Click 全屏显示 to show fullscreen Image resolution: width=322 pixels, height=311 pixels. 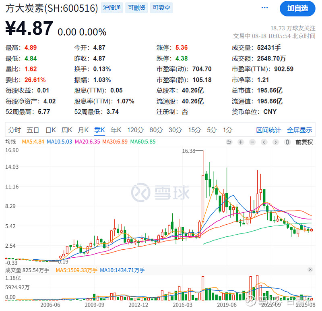pyautogui.click(x=299, y=130)
